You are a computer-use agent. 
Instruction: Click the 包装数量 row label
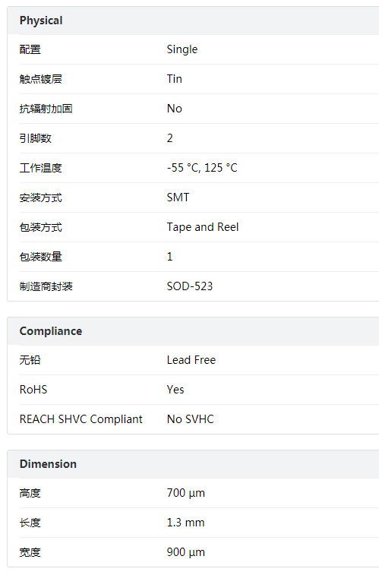[x=41, y=257]
